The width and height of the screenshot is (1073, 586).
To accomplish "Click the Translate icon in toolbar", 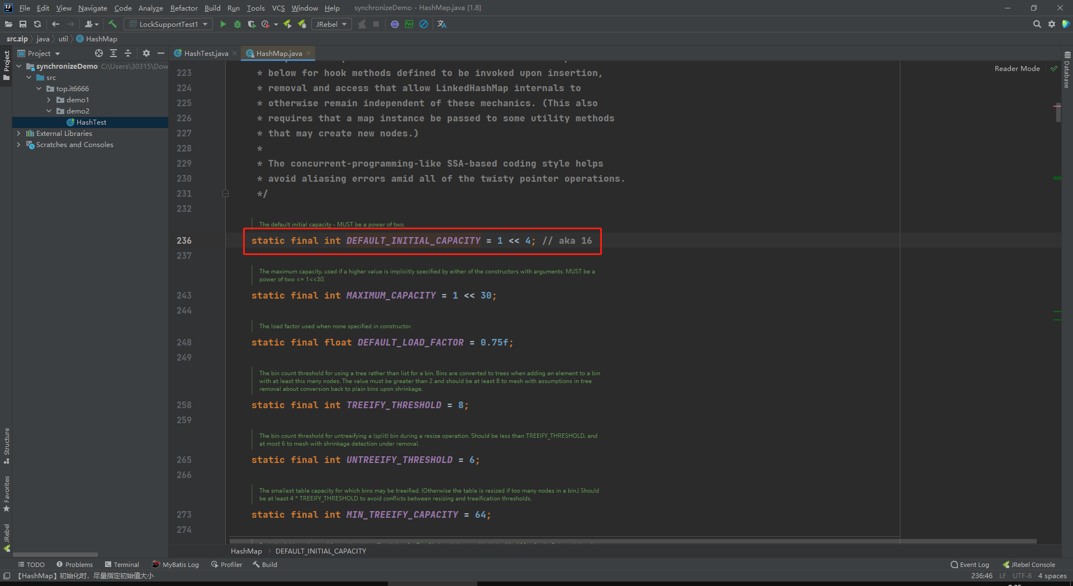I will [441, 24].
